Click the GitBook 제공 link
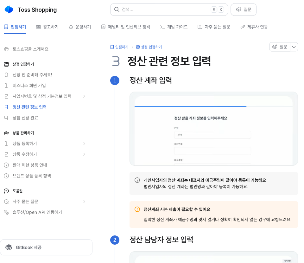Screen dimensions: 304x263 (46, 247)
